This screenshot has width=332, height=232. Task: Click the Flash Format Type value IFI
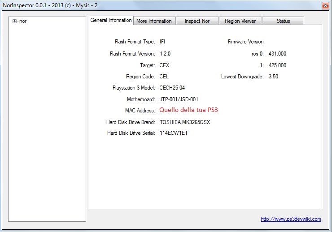(x=162, y=42)
